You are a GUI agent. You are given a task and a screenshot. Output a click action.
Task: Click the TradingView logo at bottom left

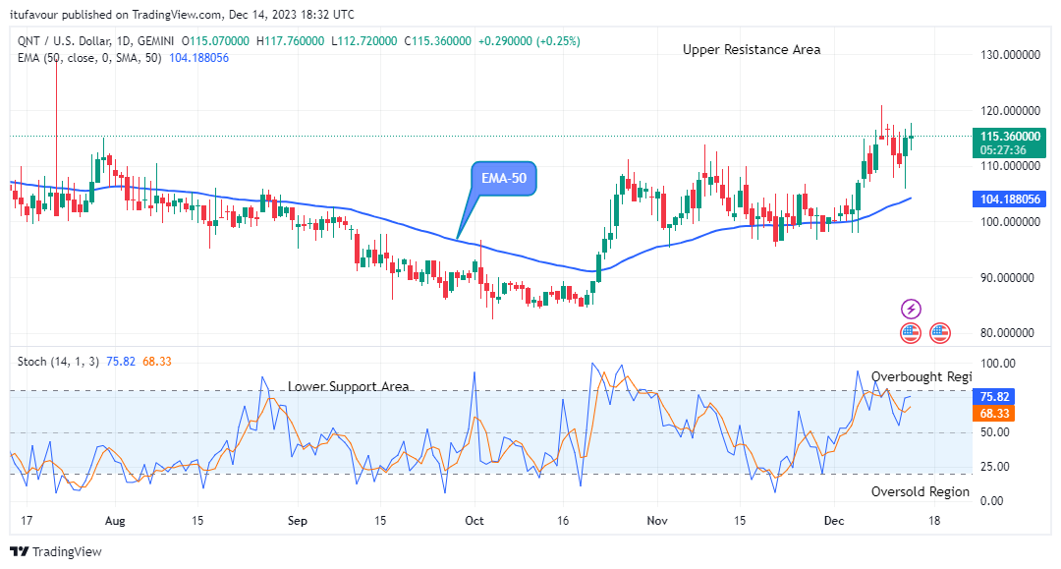tap(56, 551)
